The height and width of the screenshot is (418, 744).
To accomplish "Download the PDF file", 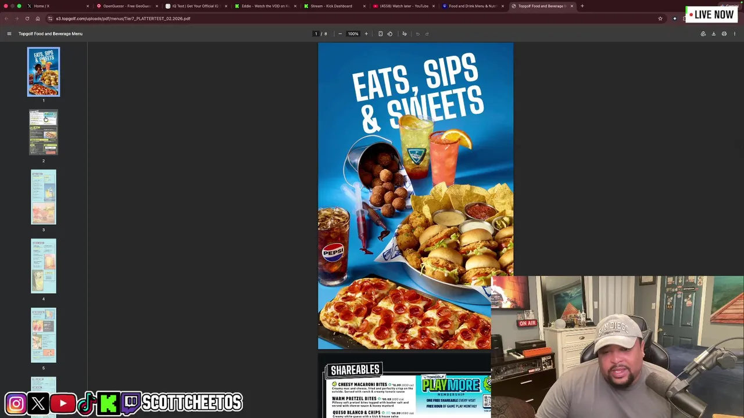I will [x=714, y=34].
